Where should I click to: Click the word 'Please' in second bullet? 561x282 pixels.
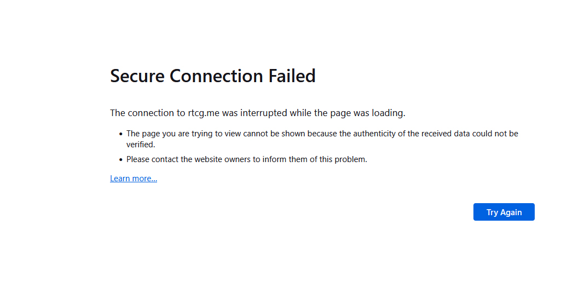pyautogui.click(x=138, y=160)
